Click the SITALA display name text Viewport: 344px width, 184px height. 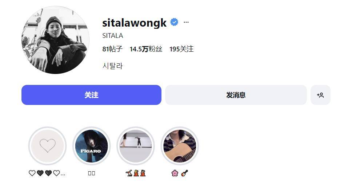[x=113, y=36]
